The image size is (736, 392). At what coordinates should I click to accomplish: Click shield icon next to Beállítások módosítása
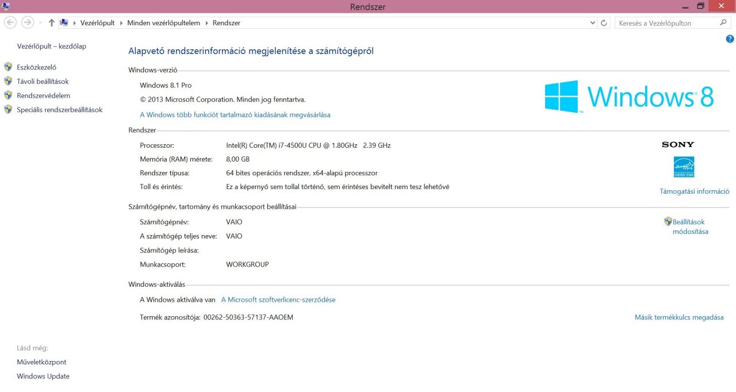pos(668,221)
